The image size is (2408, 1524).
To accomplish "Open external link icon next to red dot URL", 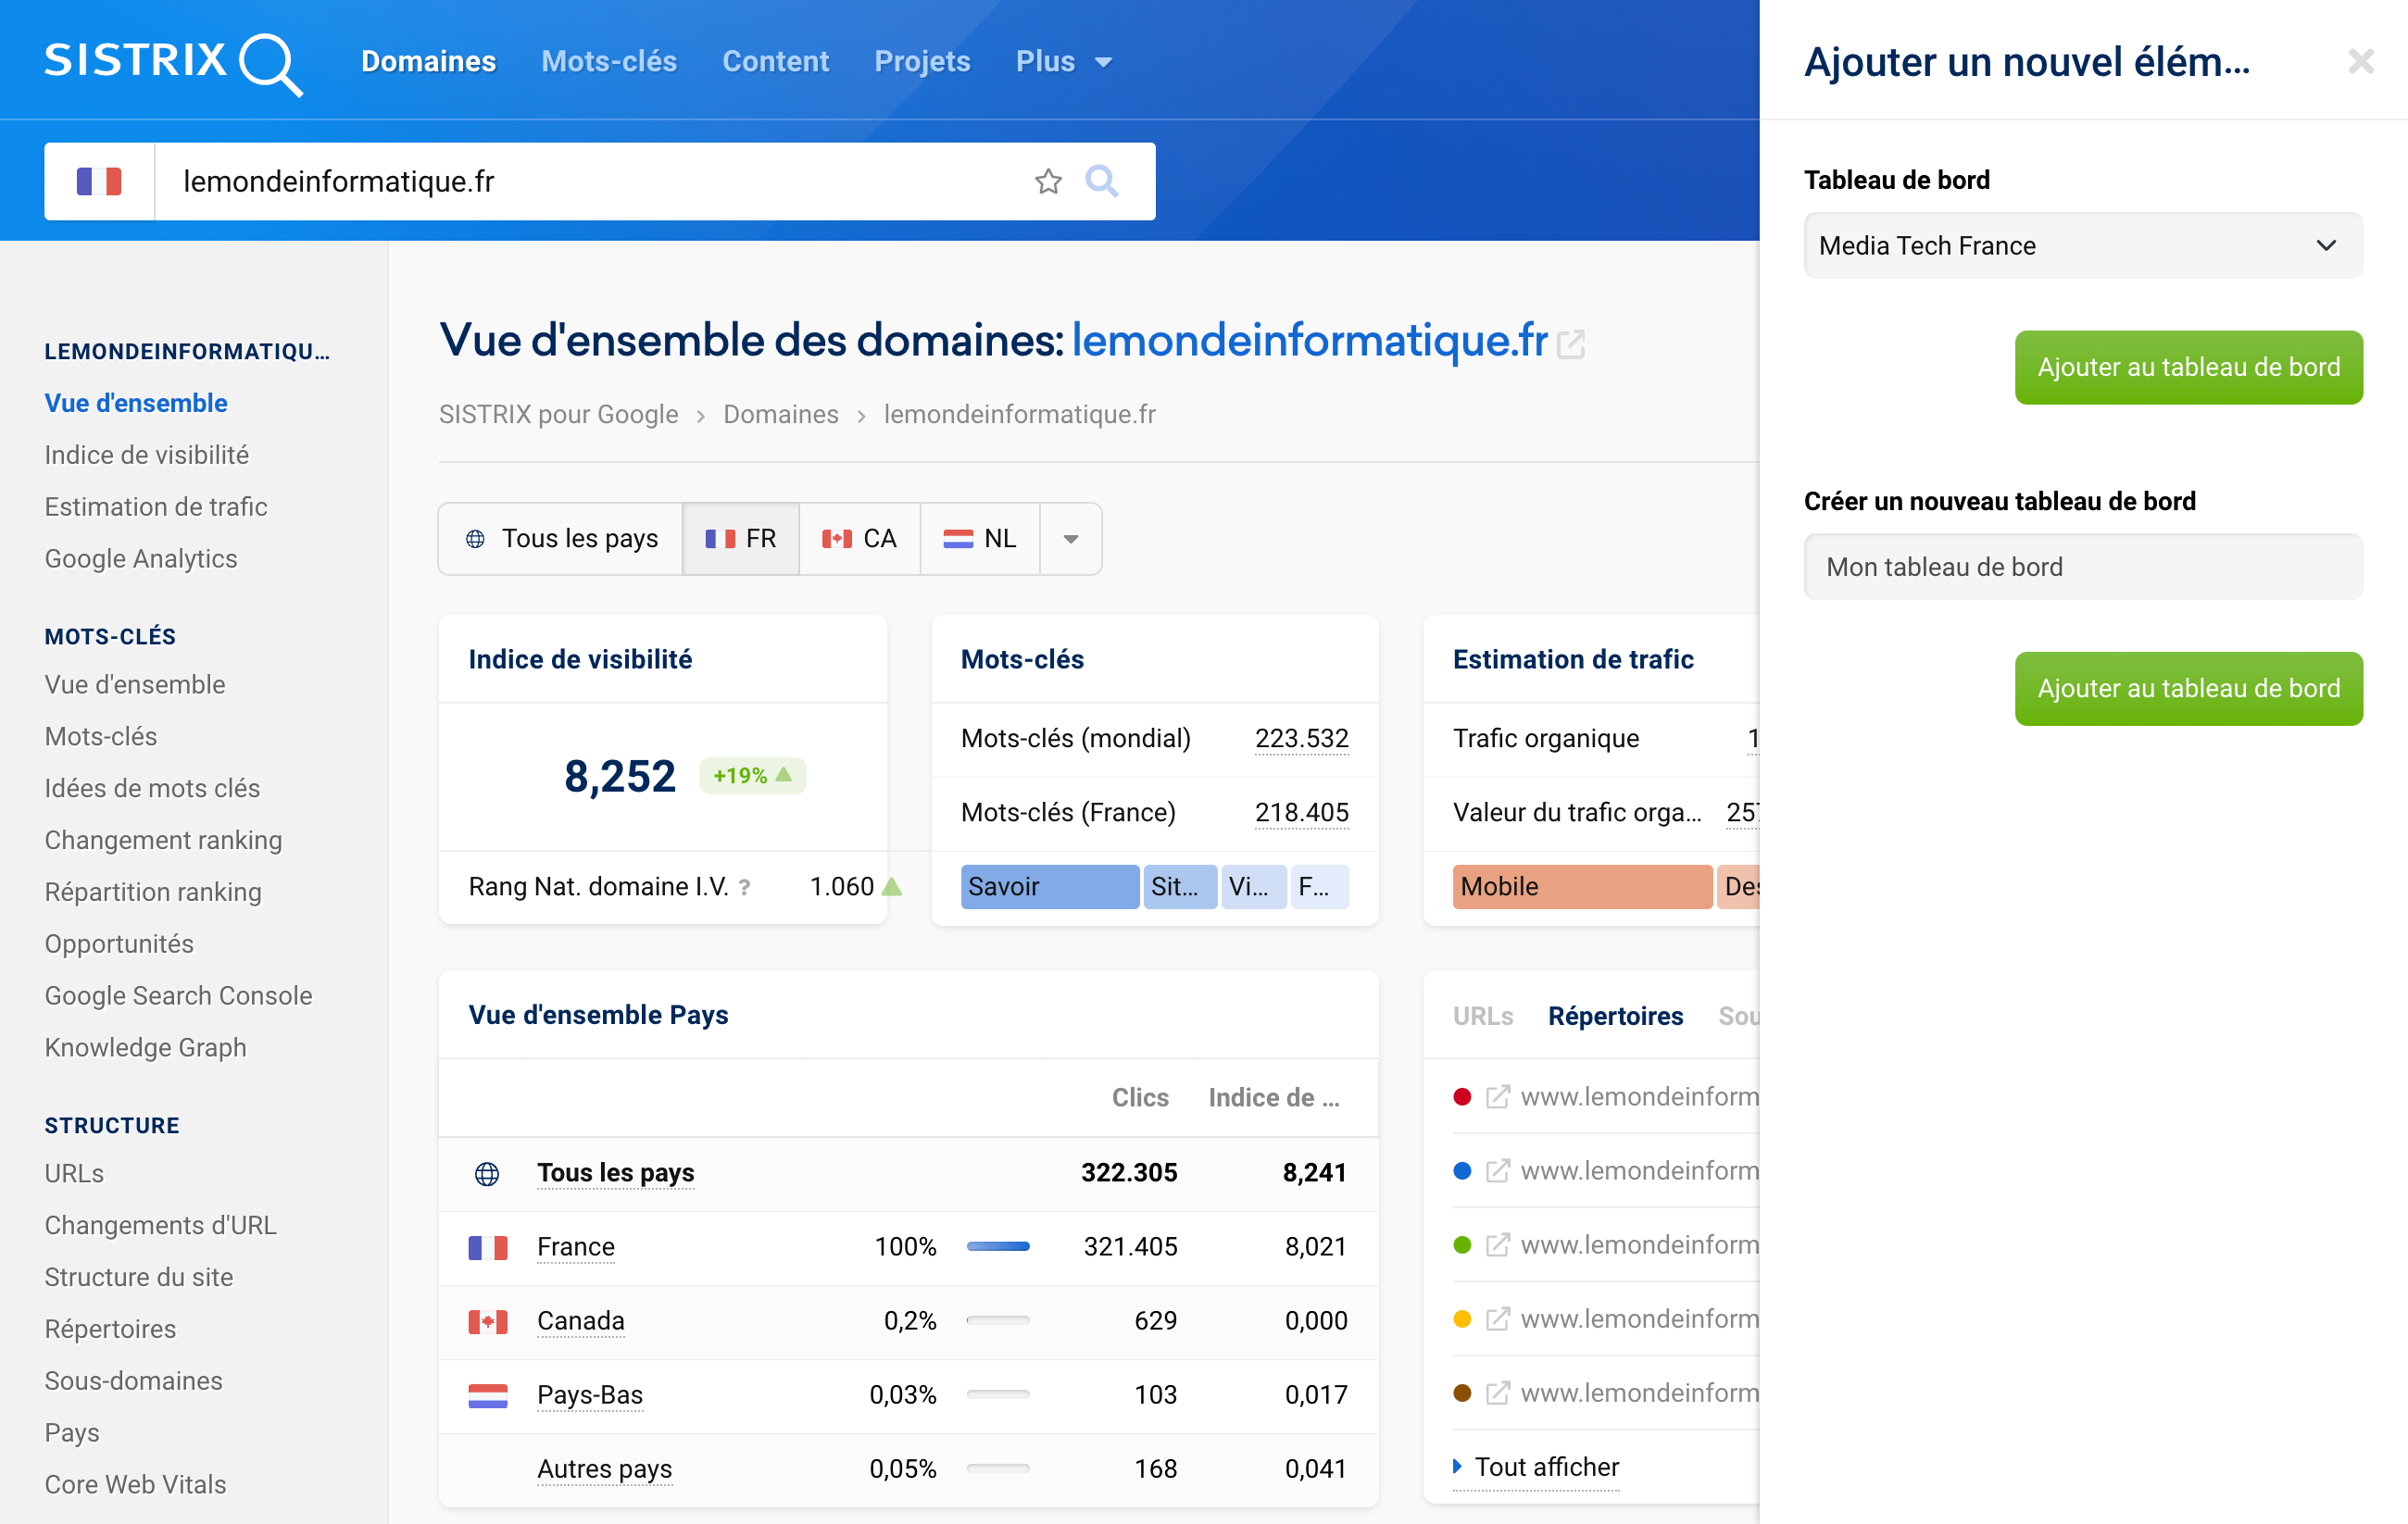I will [x=1497, y=1097].
